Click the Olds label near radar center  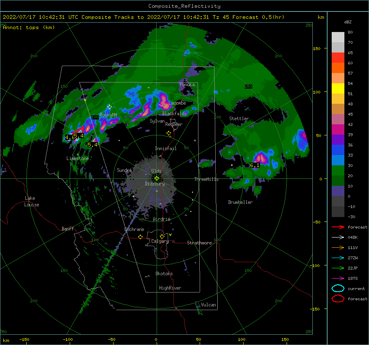click(x=156, y=171)
